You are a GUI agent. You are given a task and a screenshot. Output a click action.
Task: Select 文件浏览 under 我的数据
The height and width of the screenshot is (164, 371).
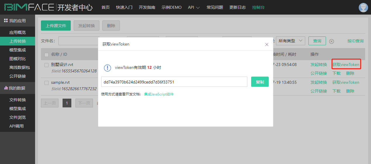click(18, 117)
